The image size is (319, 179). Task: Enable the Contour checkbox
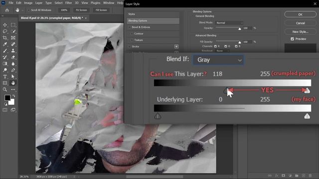(x=132, y=34)
